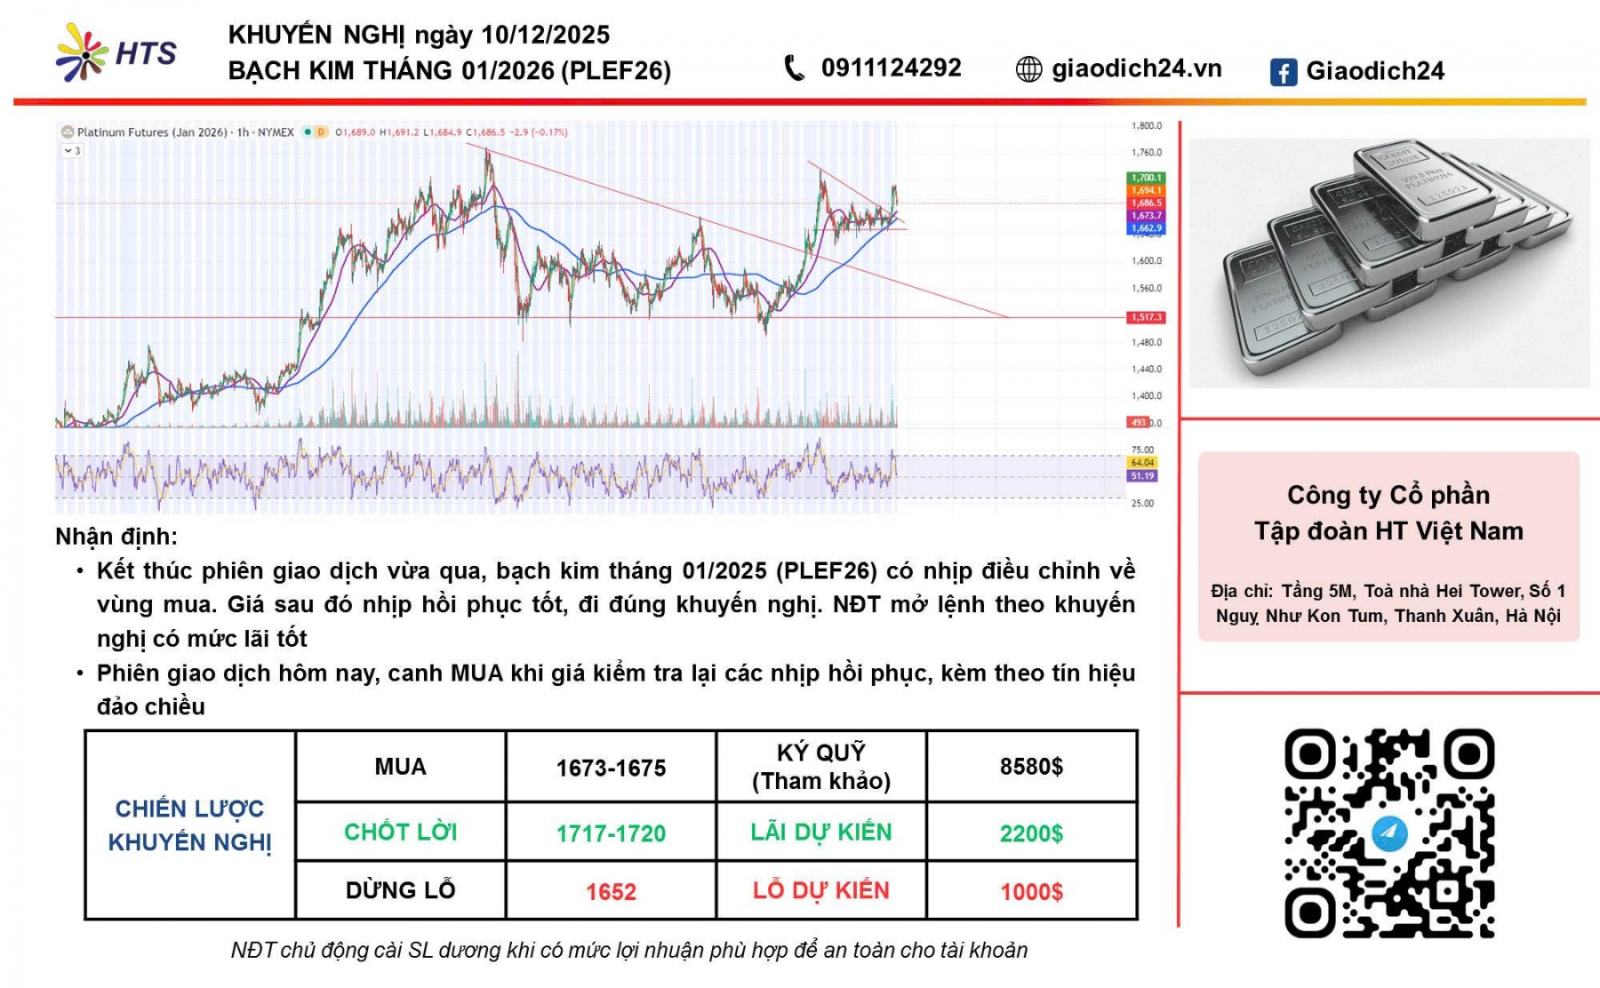The height and width of the screenshot is (988, 1600).
Task: Click the HTS pinwheel logo
Action: pos(82,53)
